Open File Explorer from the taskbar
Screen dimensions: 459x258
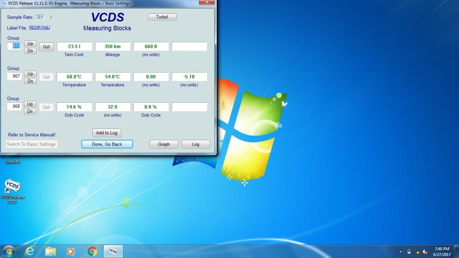pos(50,251)
